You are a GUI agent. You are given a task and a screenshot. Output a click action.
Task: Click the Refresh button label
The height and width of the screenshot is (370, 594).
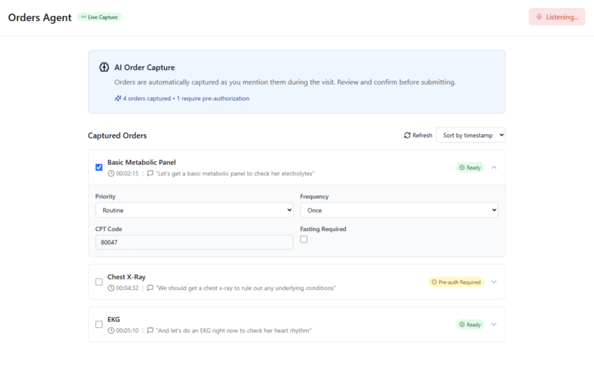[422, 135]
